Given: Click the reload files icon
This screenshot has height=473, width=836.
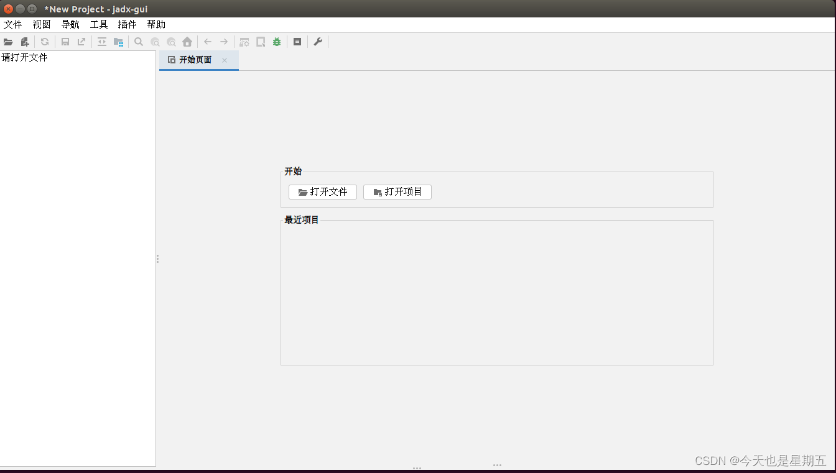Looking at the screenshot, I should tap(45, 42).
